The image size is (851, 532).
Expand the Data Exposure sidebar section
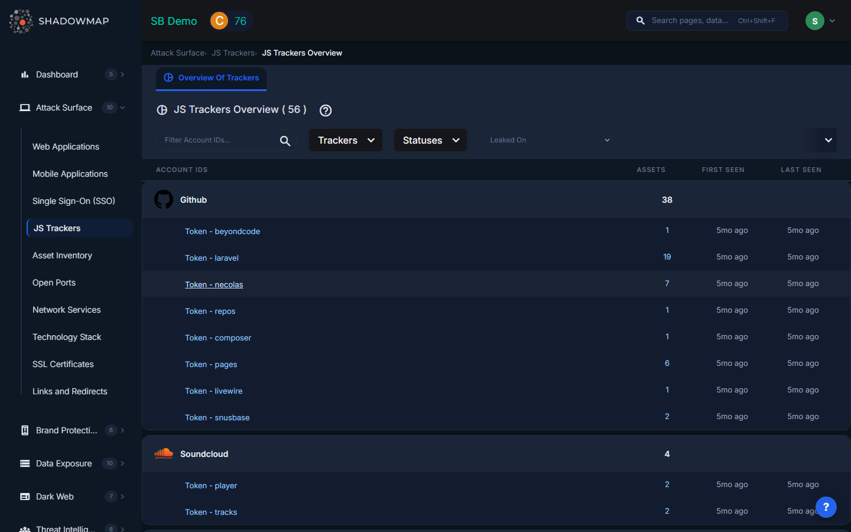tap(122, 463)
